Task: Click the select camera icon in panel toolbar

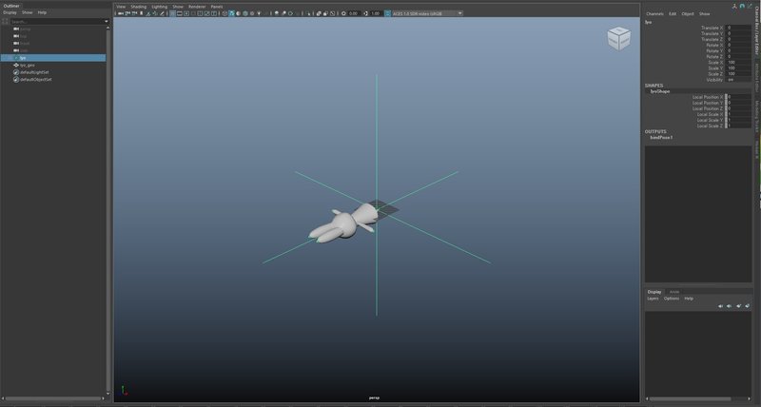Action: [x=120, y=13]
